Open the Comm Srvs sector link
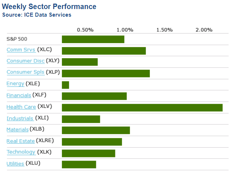238x174 pixels. 21,50
